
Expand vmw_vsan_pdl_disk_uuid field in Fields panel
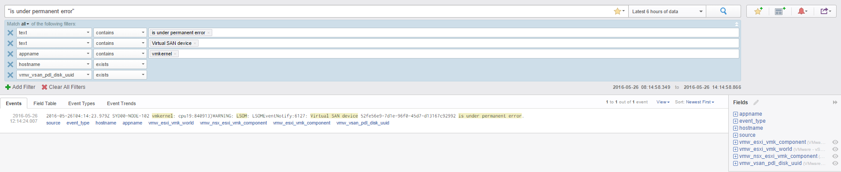tap(735, 163)
